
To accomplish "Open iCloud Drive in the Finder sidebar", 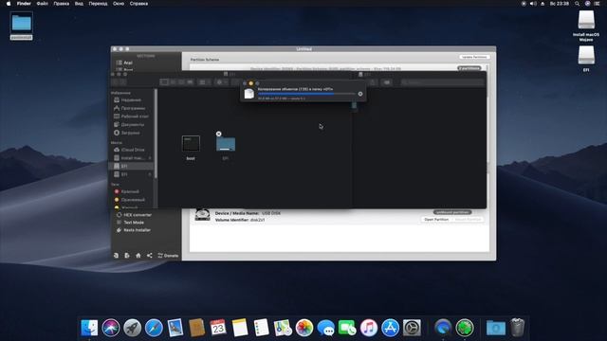I will tap(129, 150).
